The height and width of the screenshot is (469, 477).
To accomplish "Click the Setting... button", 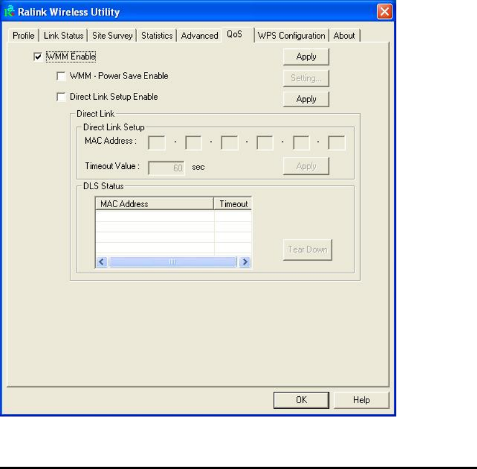I will (306, 78).
